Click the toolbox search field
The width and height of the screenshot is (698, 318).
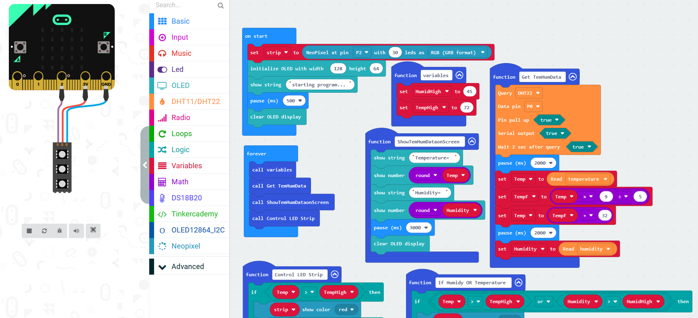click(x=185, y=5)
